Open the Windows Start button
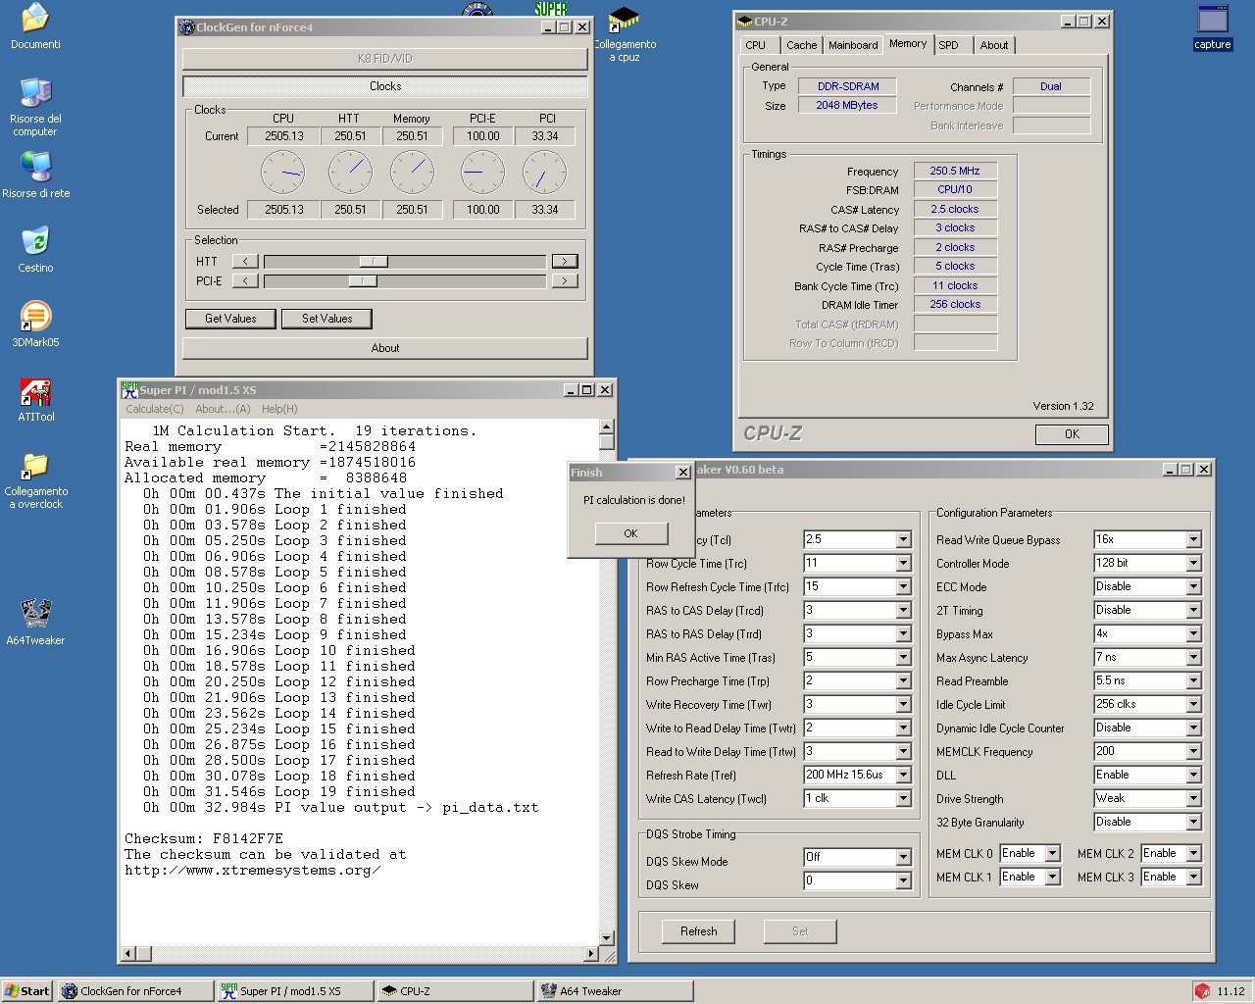Screen dimensions: 1255x1004 (27, 991)
